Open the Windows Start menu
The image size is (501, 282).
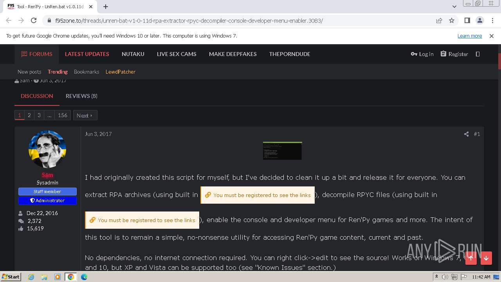click(11, 277)
